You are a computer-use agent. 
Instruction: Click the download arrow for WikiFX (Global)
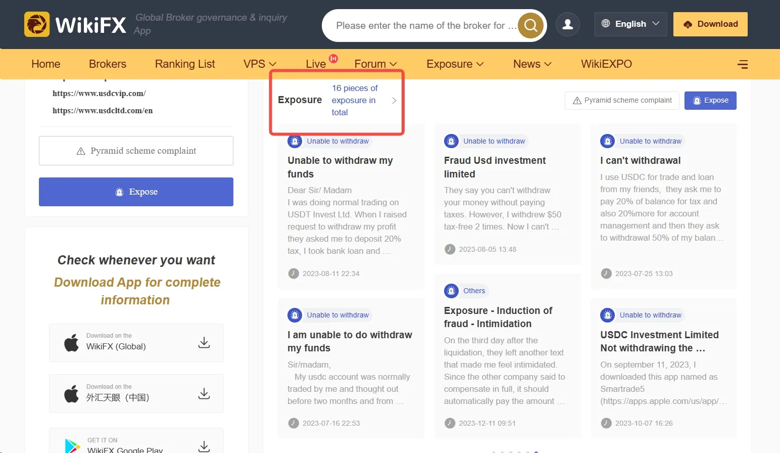[x=204, y=343]
